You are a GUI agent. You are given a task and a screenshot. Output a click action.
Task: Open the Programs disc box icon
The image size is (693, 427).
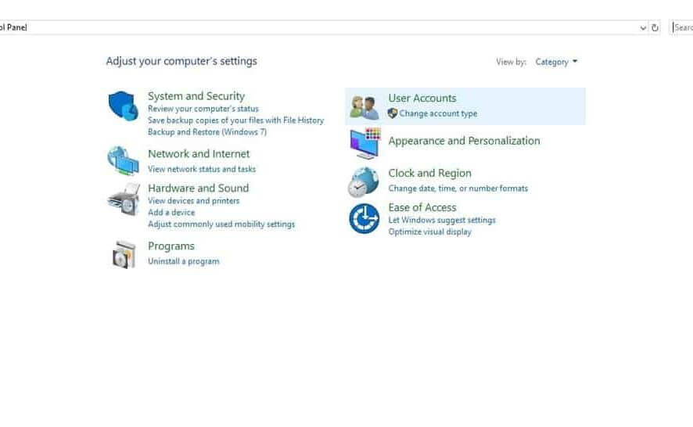tap(124, 254)
